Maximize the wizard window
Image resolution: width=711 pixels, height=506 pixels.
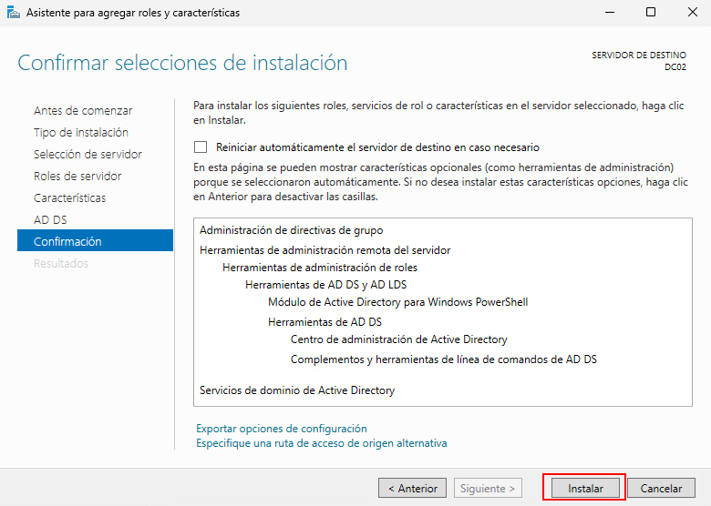(x=650, y=13)
